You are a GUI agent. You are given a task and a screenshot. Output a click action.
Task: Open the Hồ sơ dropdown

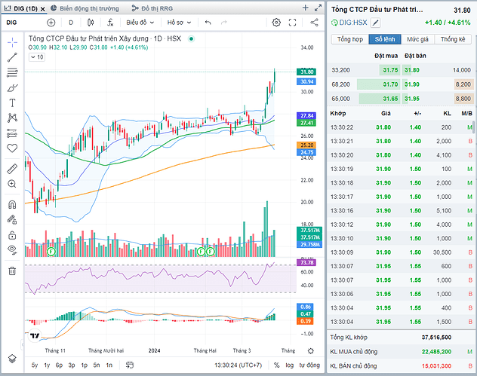[x=180, y=23]
